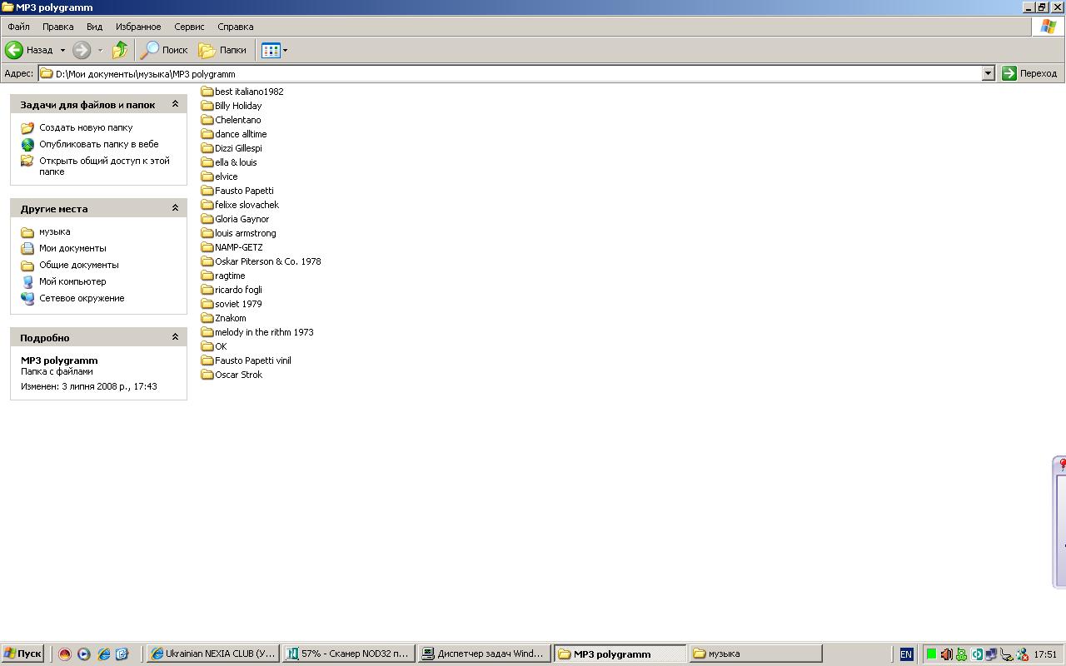Go to 'Мой компьютер' in other places

tap(72, 281)
